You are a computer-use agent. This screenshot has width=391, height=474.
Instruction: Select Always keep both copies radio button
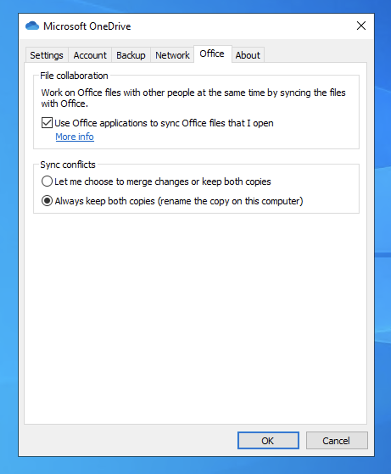click(47, 201)
